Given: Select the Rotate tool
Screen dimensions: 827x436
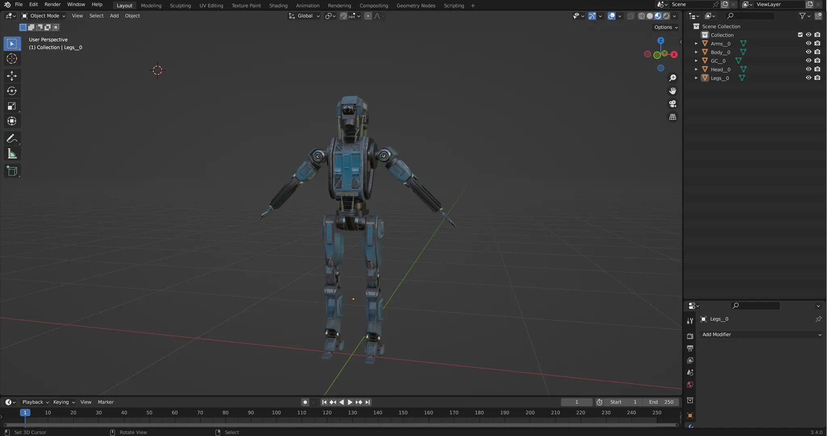Looking at the screenshot, I should [x=12, y=91].
